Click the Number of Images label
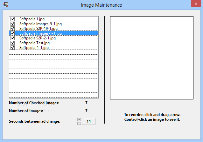203x142 pixels. click(26, 111)
